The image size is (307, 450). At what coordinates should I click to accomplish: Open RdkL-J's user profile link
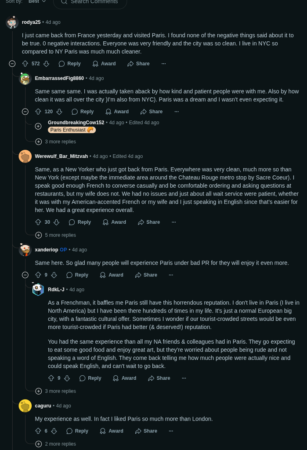tap(56, 290)
